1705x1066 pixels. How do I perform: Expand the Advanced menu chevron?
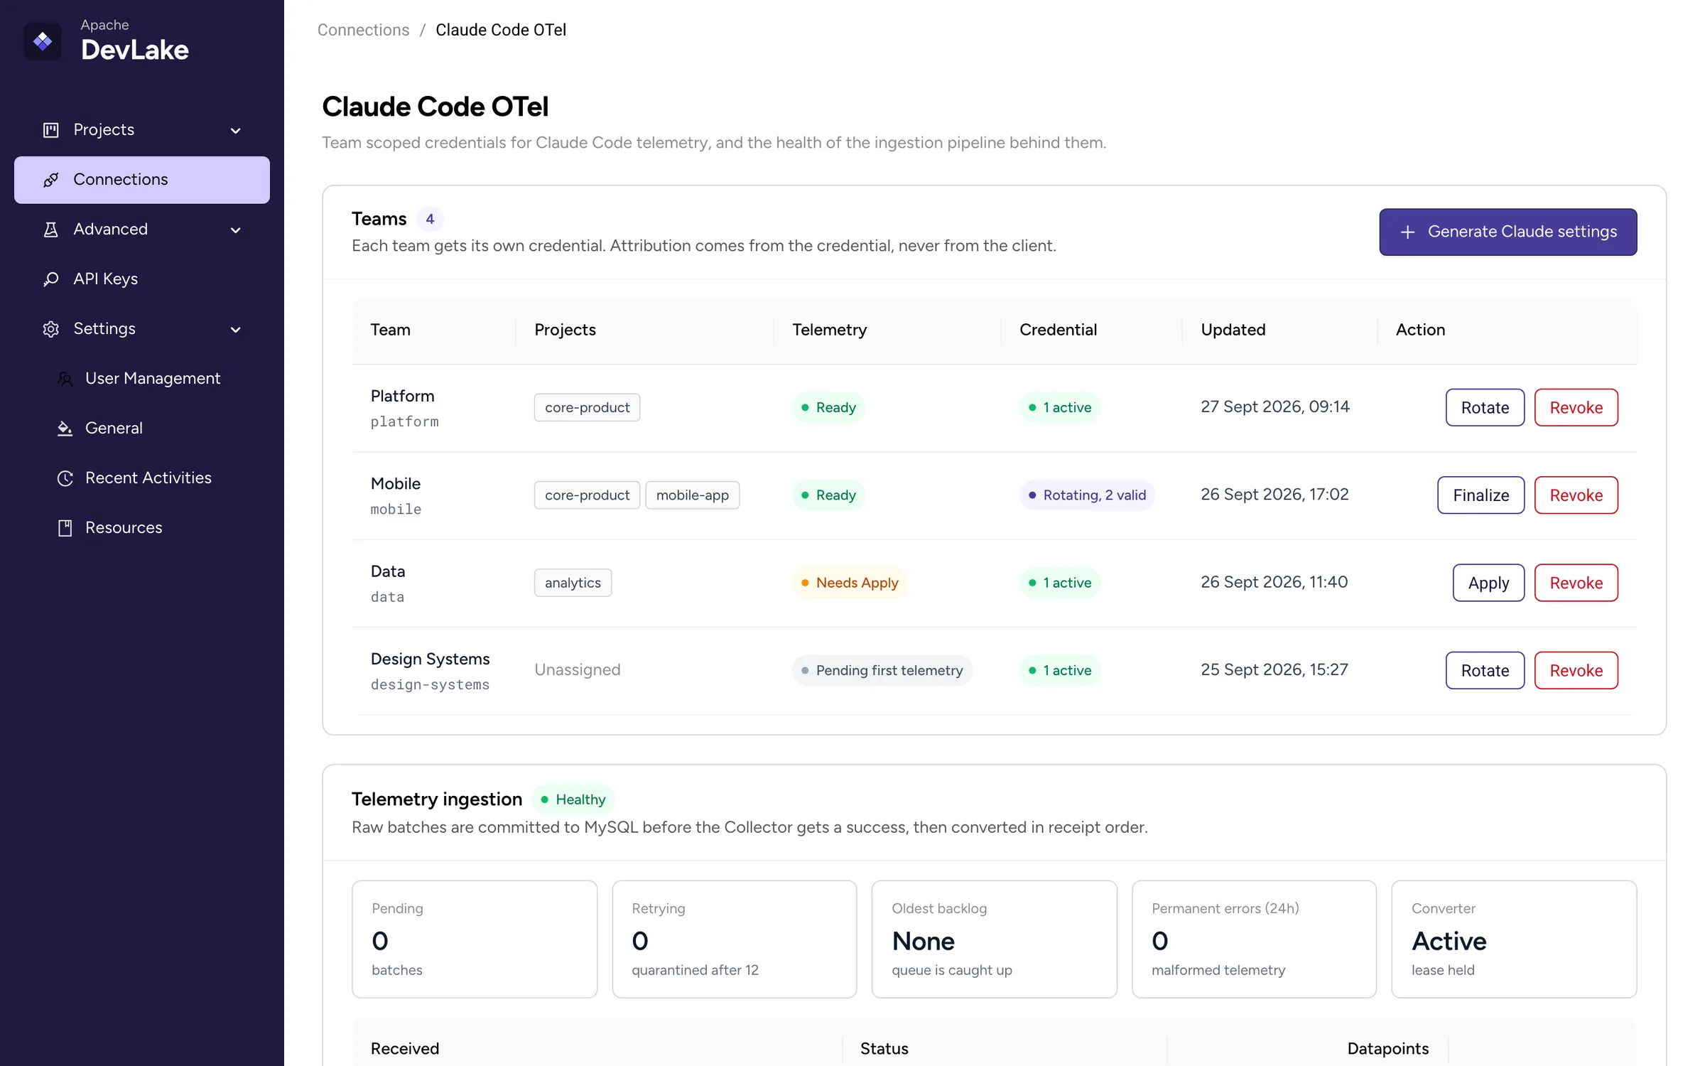pyautogui.click(x=236, y=230)
